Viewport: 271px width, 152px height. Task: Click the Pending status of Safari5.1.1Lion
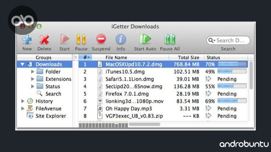pyautogui.click(x=227, y=79)
